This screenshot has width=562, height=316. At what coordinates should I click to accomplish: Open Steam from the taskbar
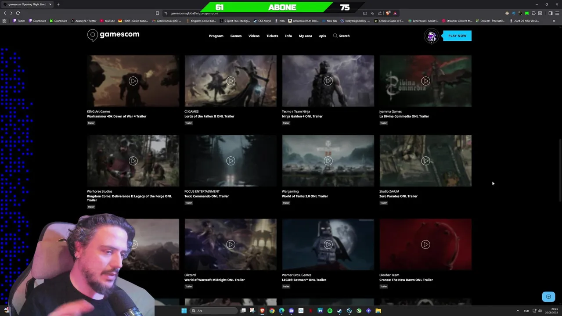tap(339, 311)
